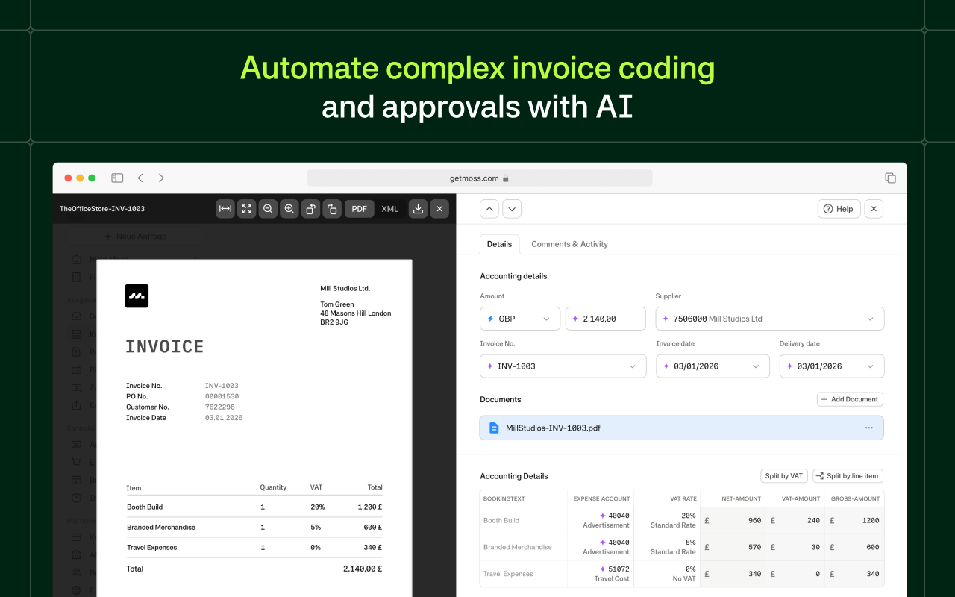Go forward in the browser
This screenshot has width=955, height=597.
coord(161,178)
